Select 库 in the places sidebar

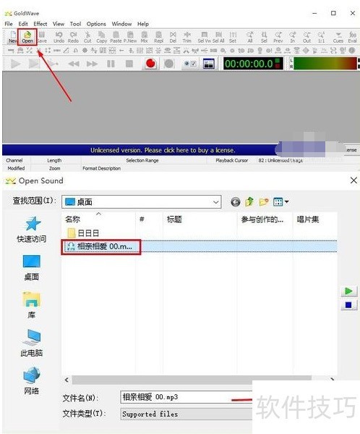(x=32, y=305)
